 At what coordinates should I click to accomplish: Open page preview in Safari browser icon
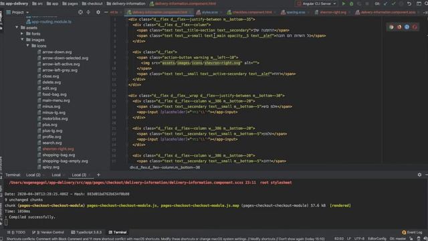(x=407, y=27)
